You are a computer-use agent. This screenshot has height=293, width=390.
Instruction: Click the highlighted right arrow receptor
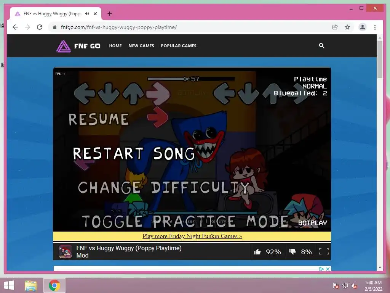[158, 94]
